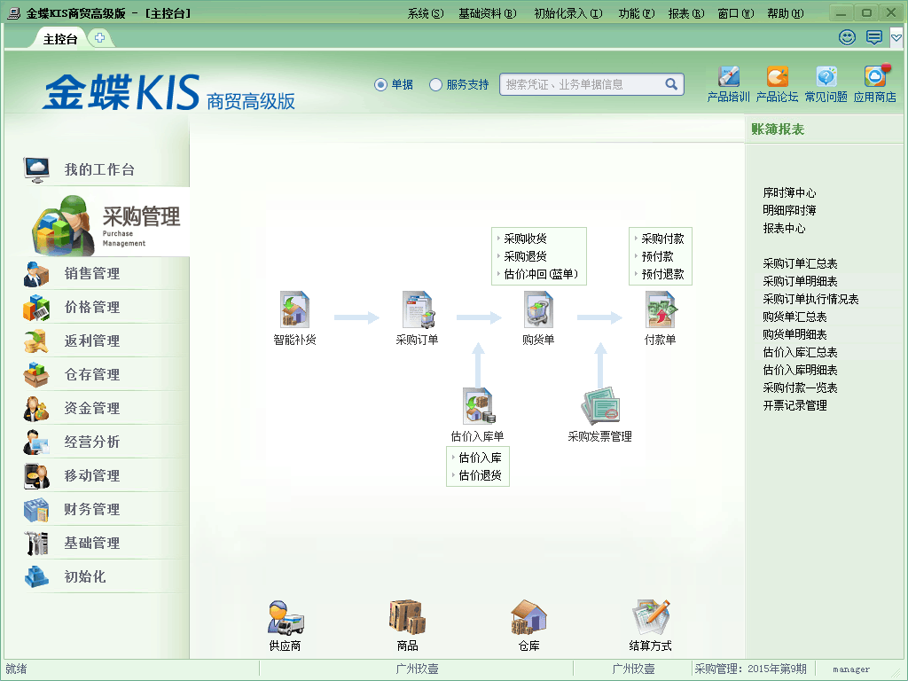Click the 采购管理 selected module banner
This screenshot has width=908, height=681.
106,223
